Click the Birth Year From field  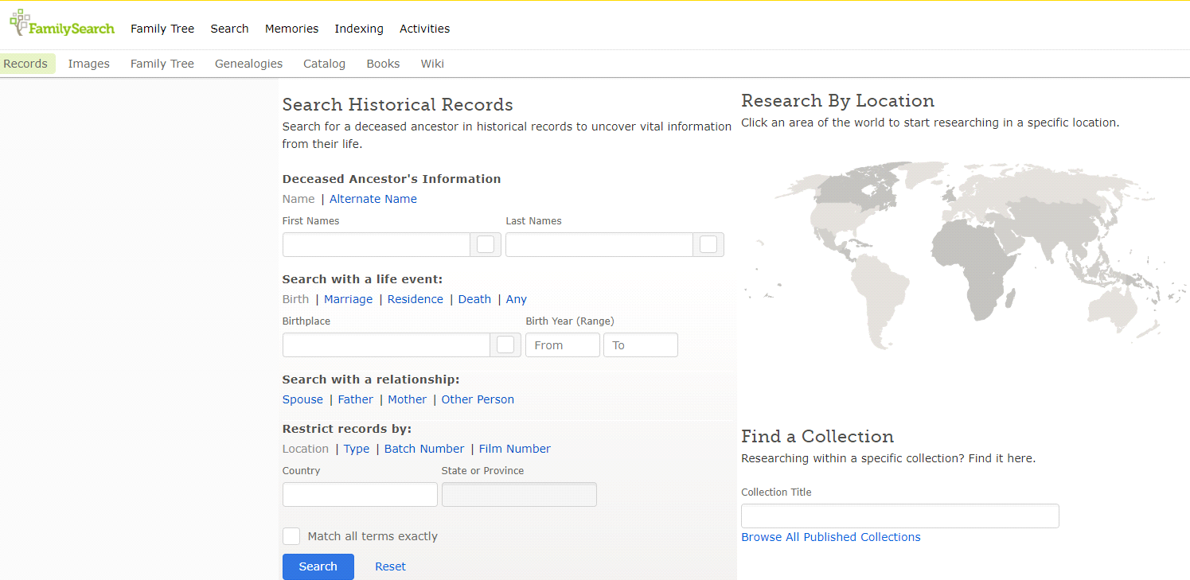point(563,344)
